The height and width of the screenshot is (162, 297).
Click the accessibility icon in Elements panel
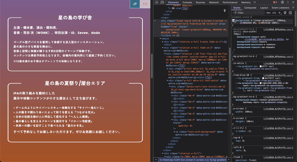click(225, 11)
